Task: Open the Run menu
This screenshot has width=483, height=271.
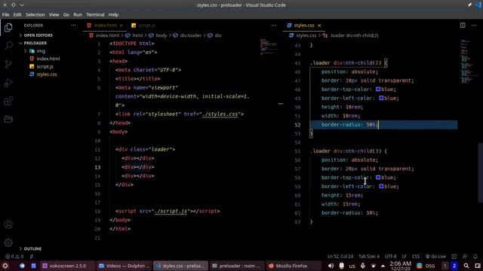Action: pos(78,14)
